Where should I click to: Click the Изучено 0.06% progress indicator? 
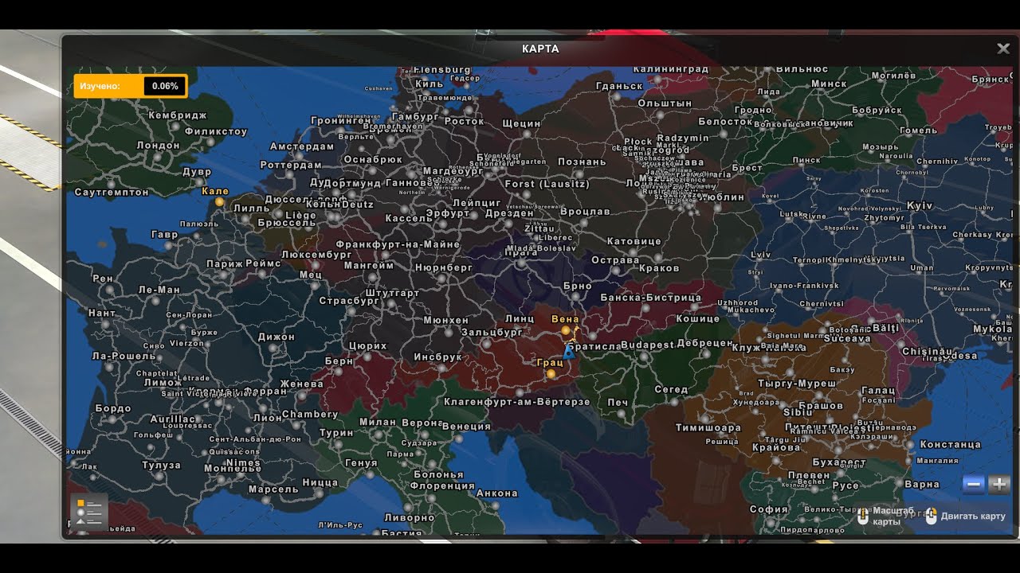[x=131, y=86]
